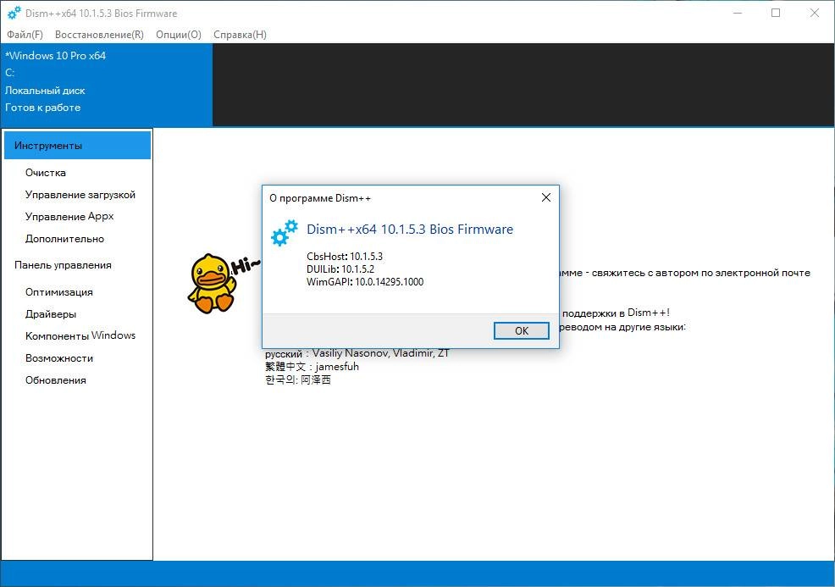Open Возможности in the sidebar

59,358
